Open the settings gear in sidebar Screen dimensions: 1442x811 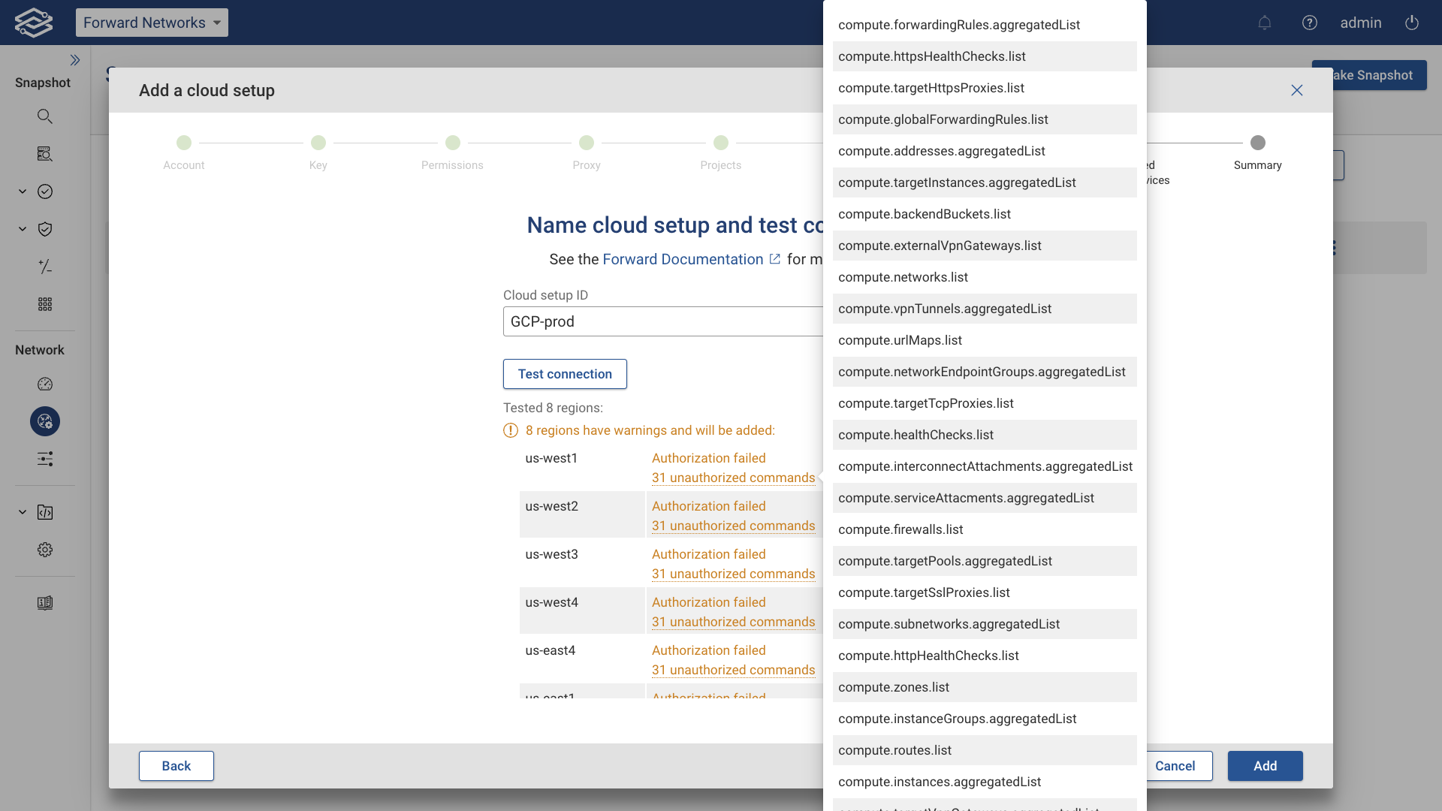(45, 550)
